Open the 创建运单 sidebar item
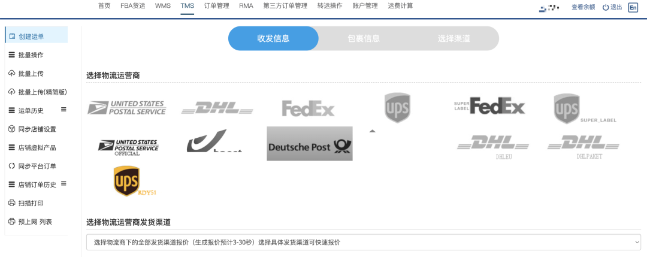647x257 pixels. [x=37, y=37]
